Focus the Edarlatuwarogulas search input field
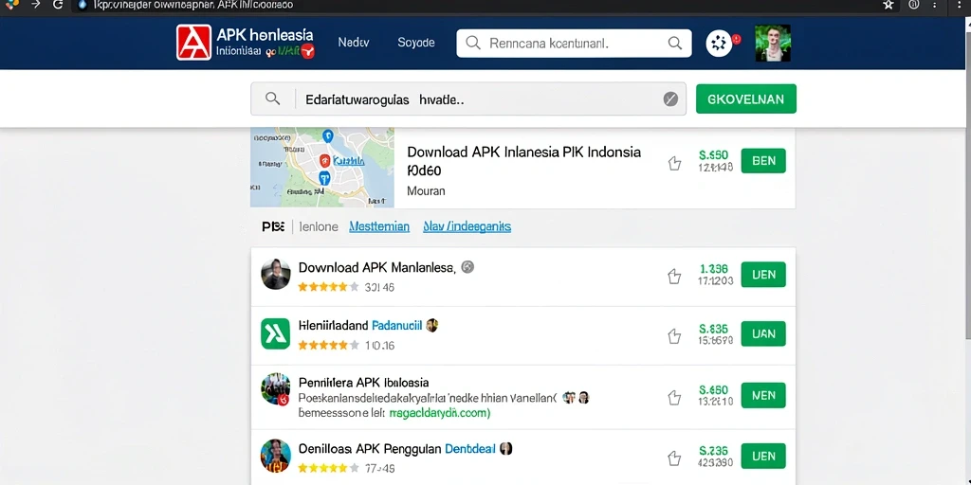This screenshot has height=485, width=971. pos(468,99)
